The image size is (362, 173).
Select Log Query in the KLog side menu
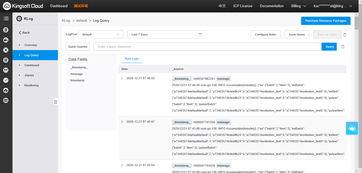tap(35, 55)
